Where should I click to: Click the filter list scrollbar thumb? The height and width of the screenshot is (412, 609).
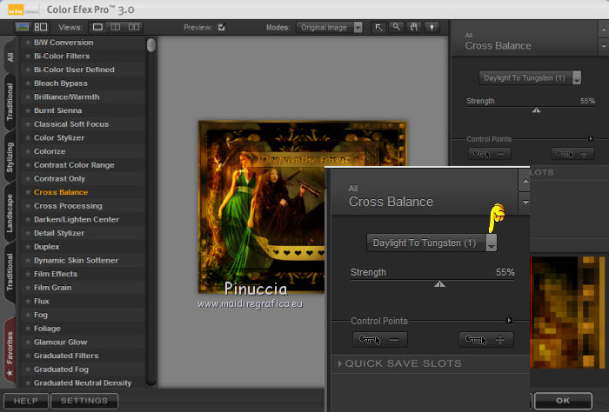coord(151,45)
